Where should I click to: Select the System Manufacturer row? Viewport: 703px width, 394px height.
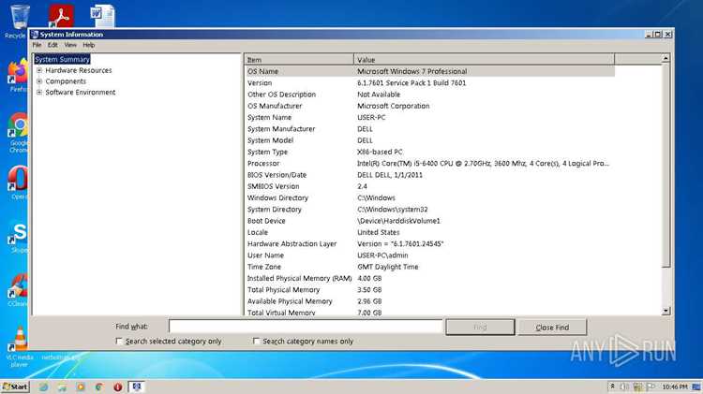pos(429,129)
